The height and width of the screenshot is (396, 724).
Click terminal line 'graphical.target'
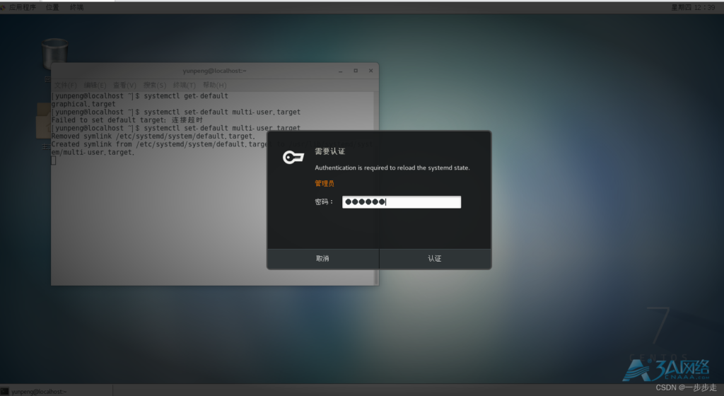(x=83, y=104)
